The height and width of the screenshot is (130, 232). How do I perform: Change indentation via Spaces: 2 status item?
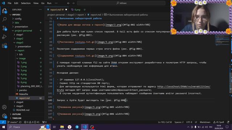pos(179,122)
